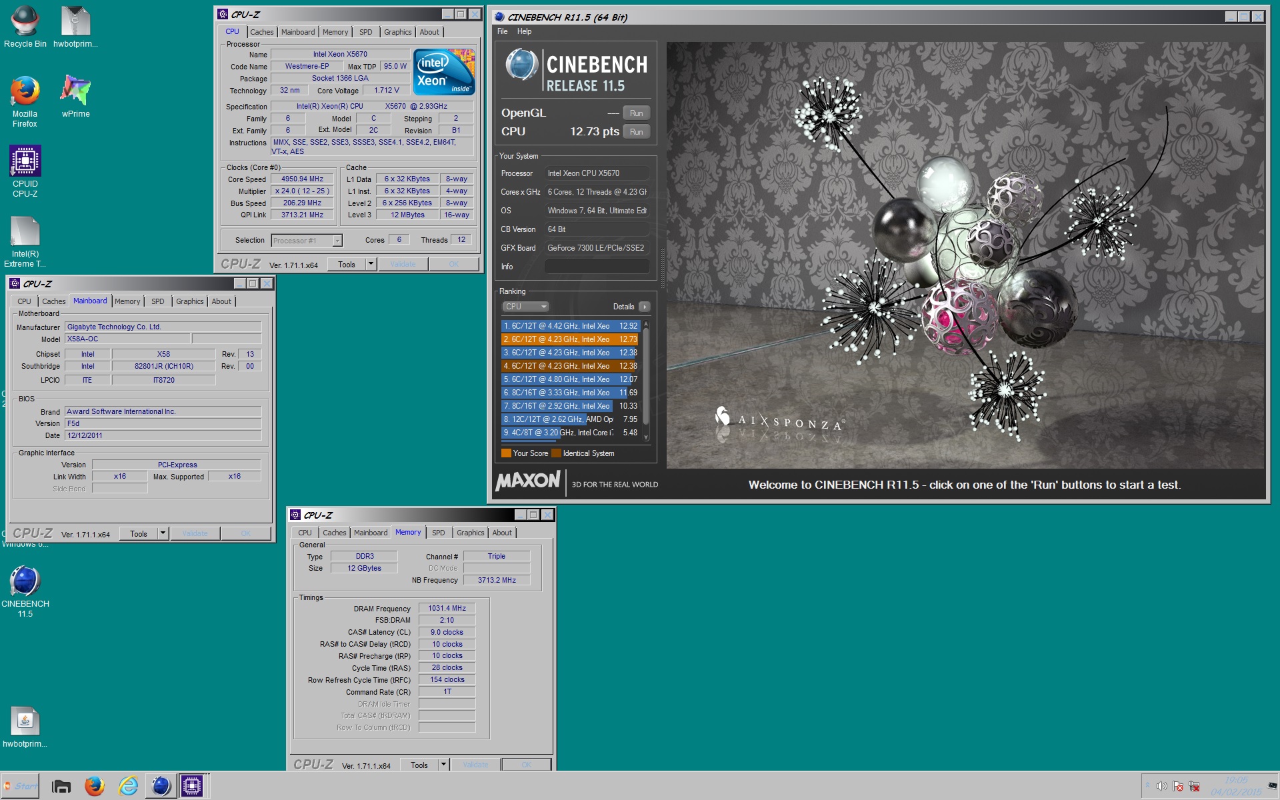Viewport: 1280px width, 800px height.
Task: Click the Tools button in Mainboard CPU-Z window
Action: [139, 534]
